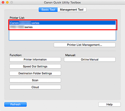Launch the Scan function
125x111 pixels.
point(35,80)
